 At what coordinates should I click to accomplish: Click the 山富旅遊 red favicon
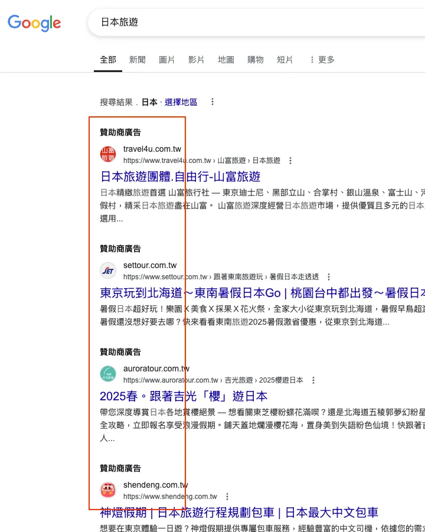tap(108, 154)
